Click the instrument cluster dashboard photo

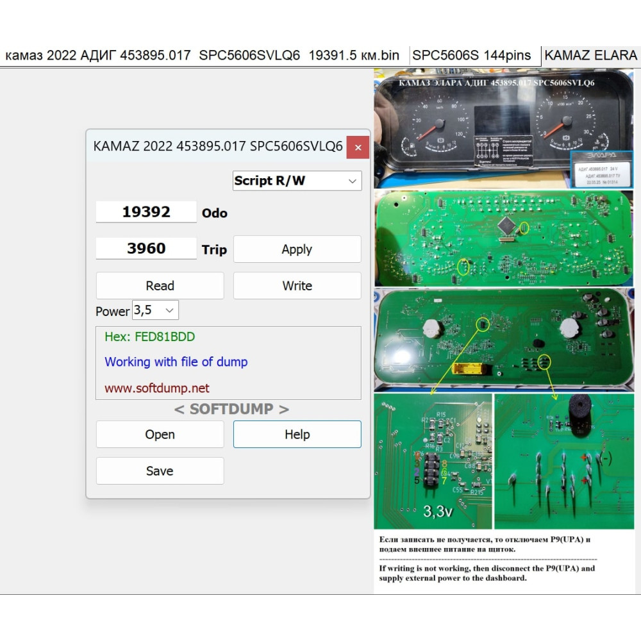(x=504, y=129)
